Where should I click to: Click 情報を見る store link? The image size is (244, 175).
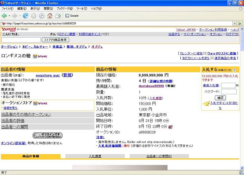coord(11,108)
